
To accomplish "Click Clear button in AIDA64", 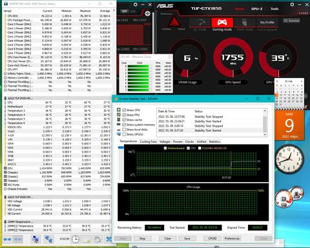I will click(x=167, y=238).
